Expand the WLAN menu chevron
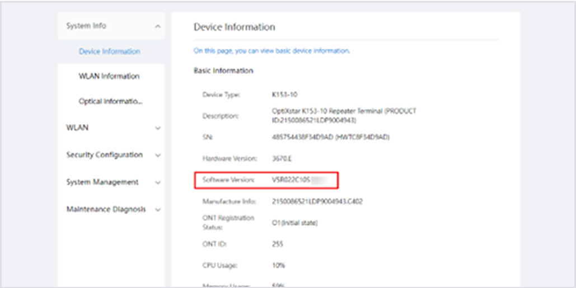The image size is (576, 288). click(x=158, y=128)
